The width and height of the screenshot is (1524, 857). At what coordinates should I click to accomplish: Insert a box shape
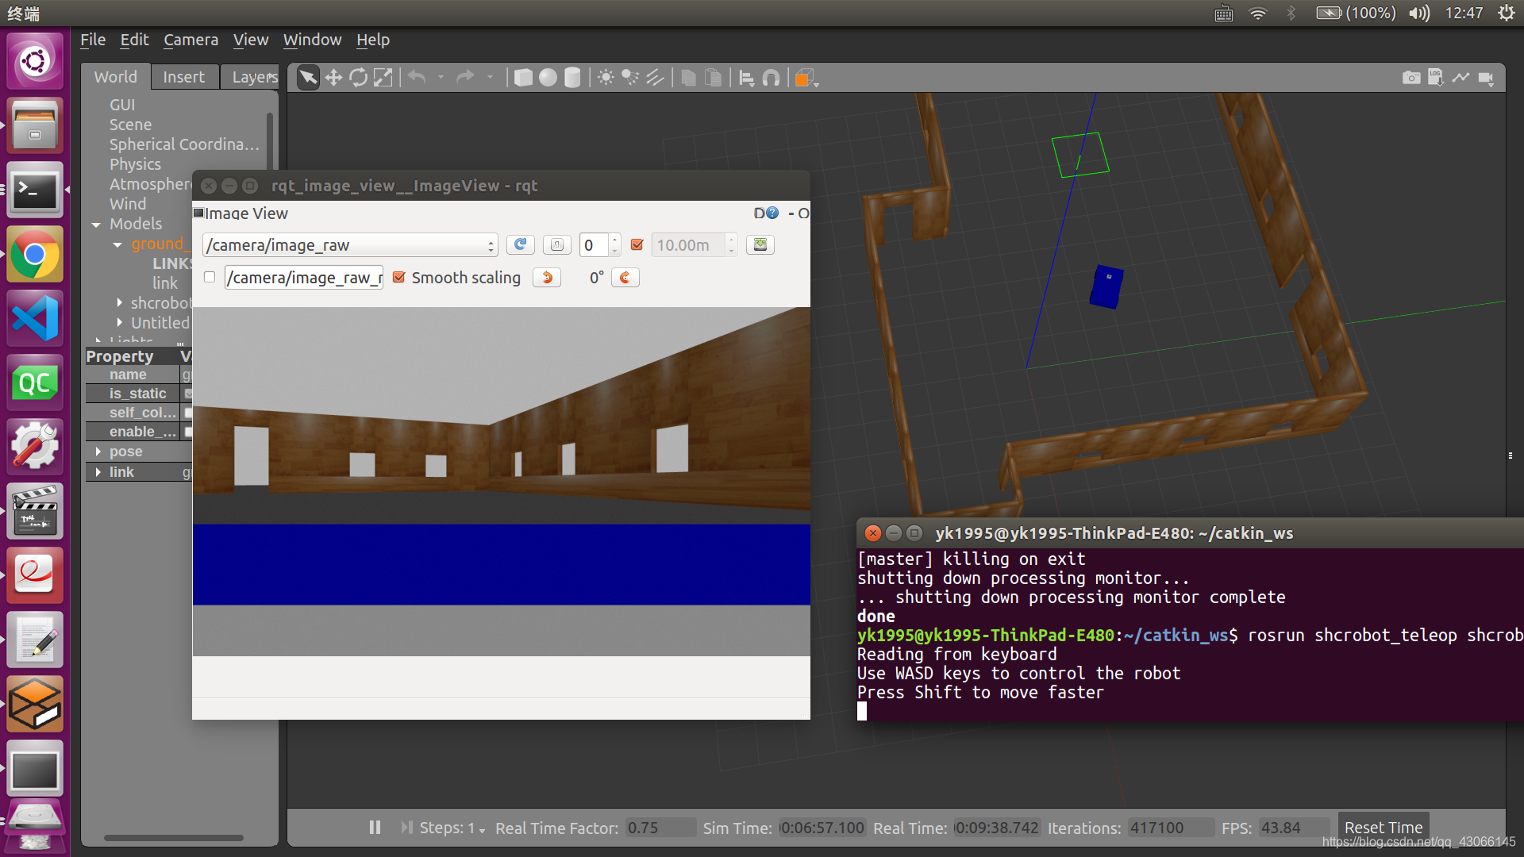click(523, 77)
